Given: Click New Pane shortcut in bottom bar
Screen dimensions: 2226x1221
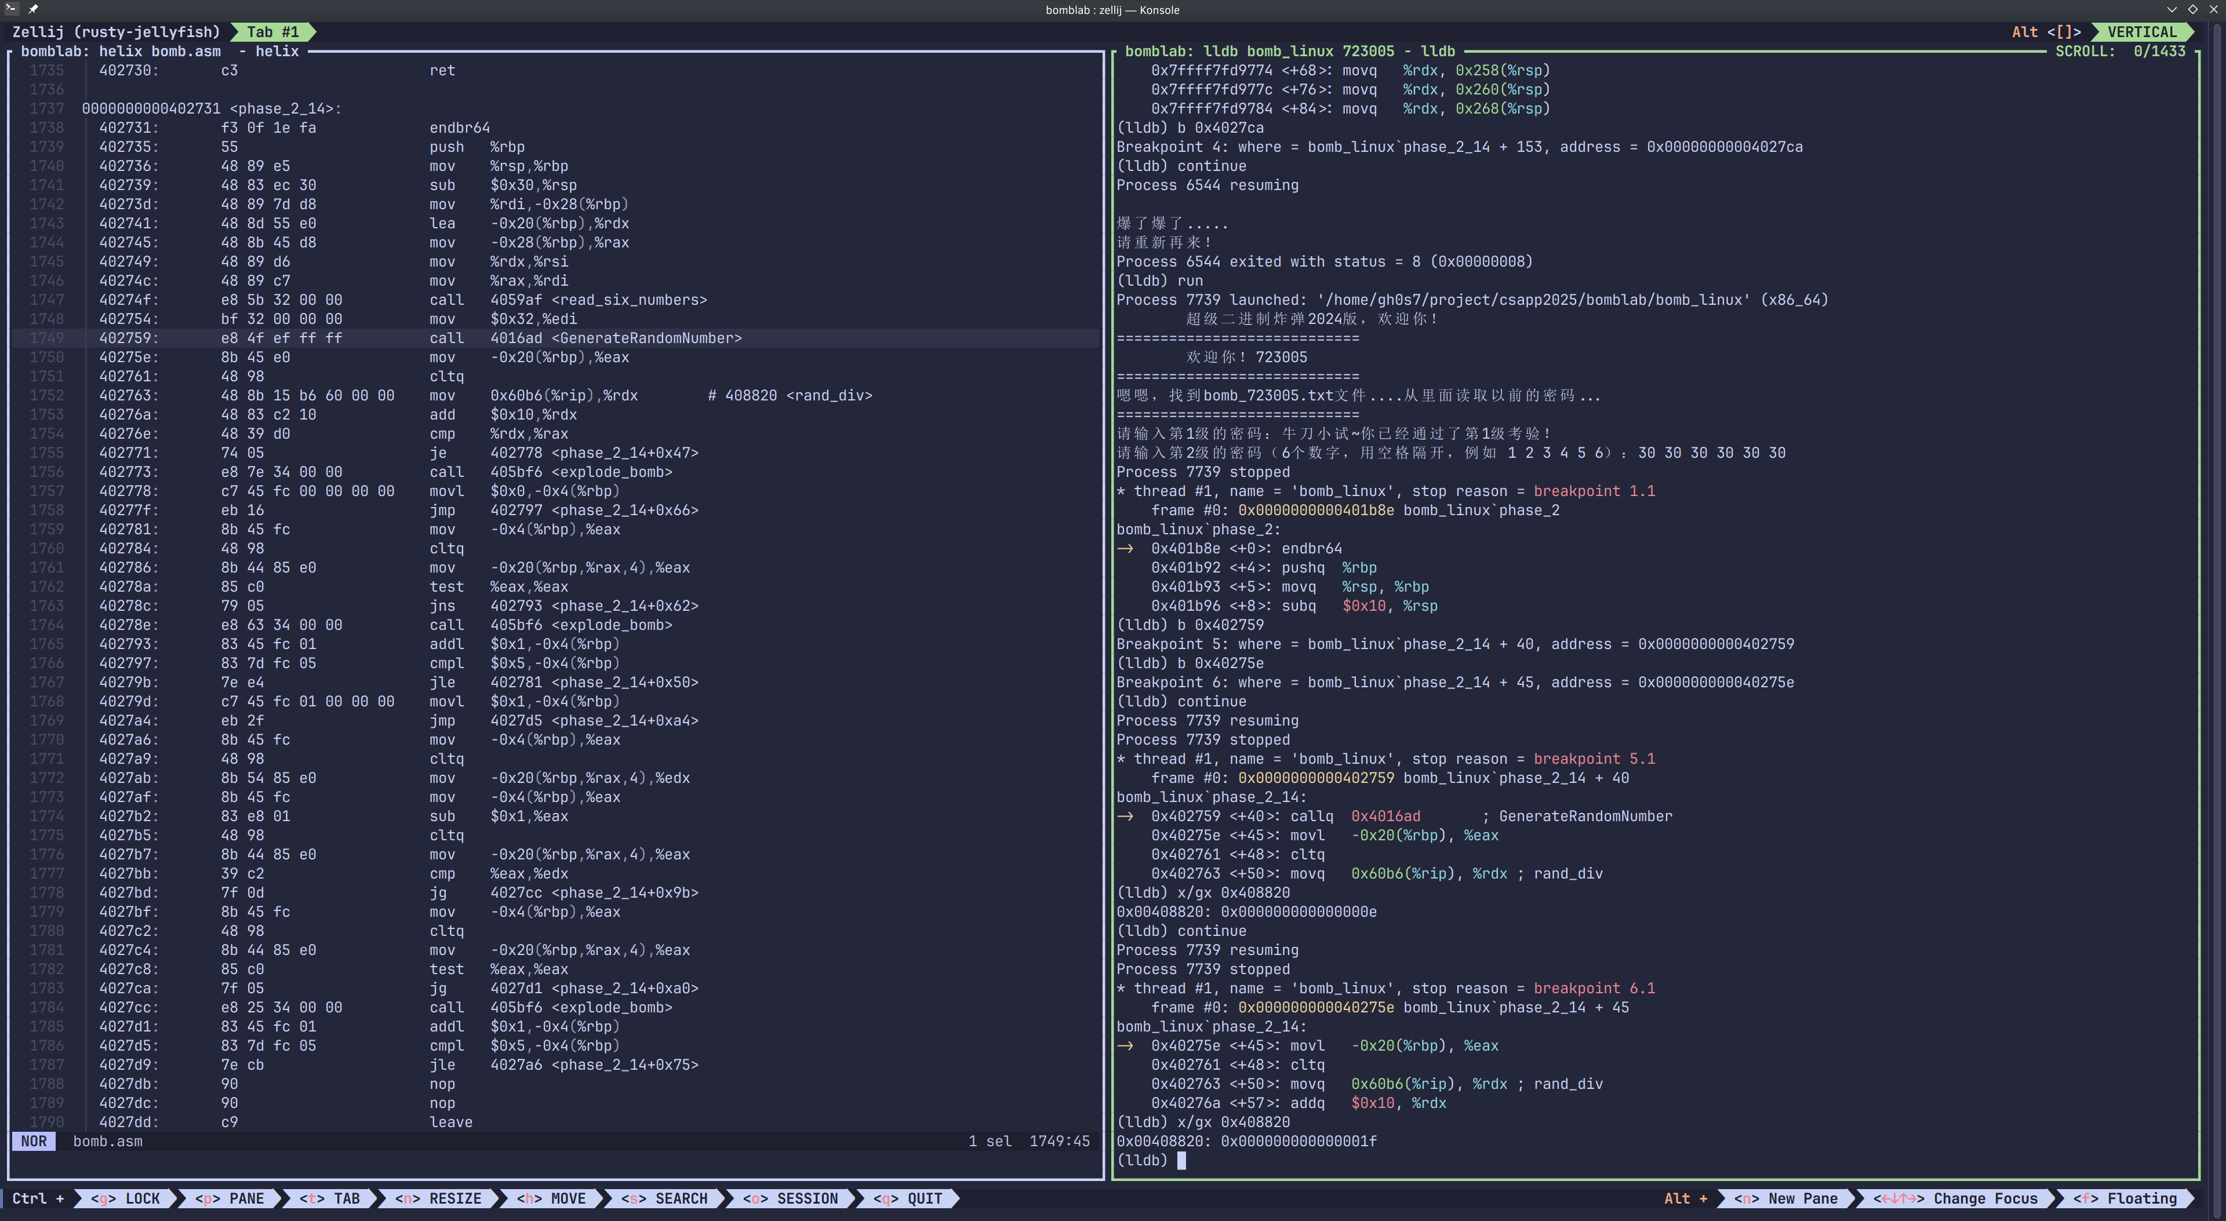Looking at the screenshot, I should tap(1786, 1198).
